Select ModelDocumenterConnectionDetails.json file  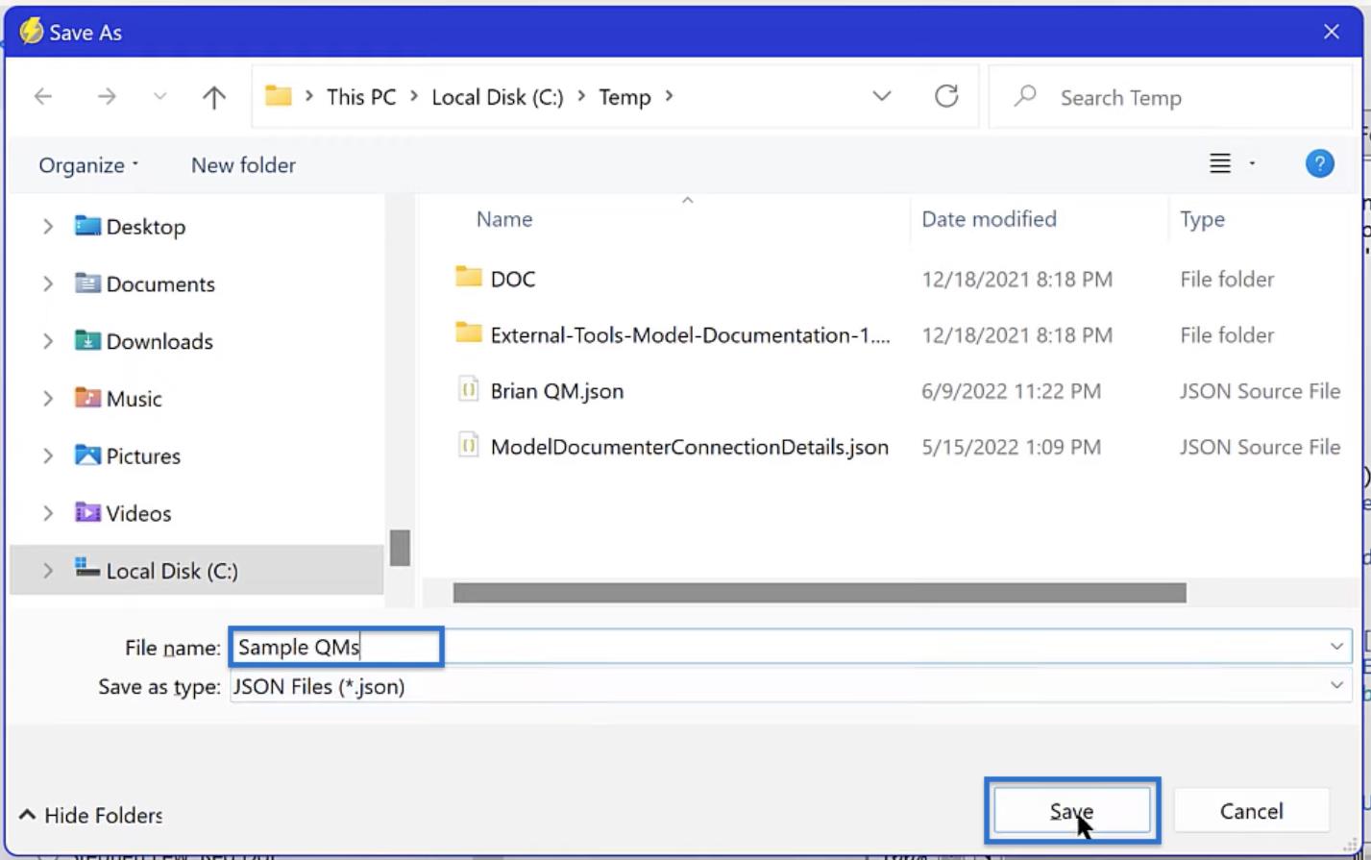[x=690, y=447]
